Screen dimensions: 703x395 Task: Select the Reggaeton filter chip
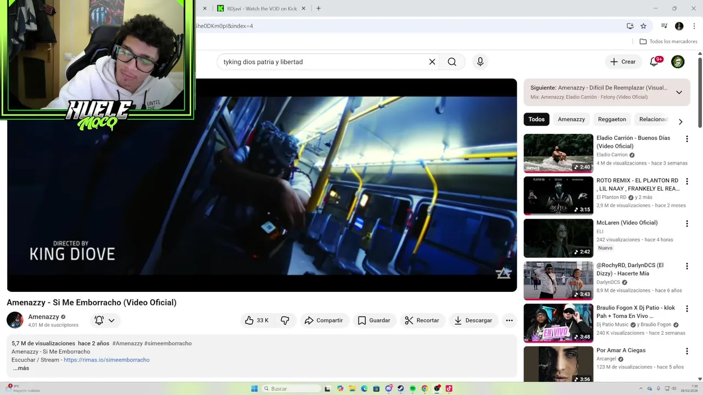point(612,119)
